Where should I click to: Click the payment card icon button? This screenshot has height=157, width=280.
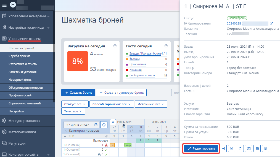[x=257, y=148]
